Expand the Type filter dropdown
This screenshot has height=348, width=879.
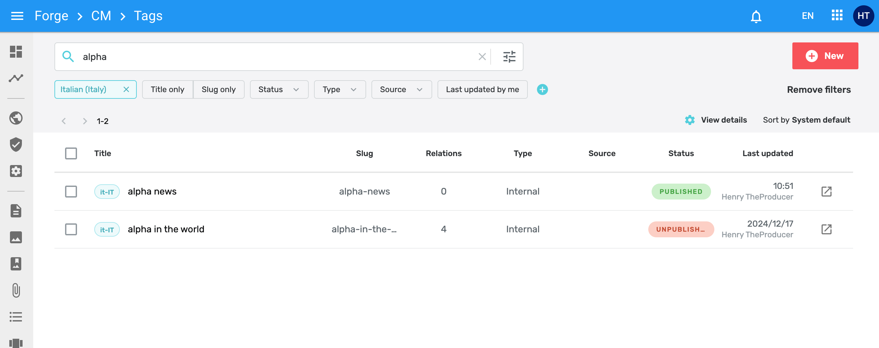pos(340,89)
